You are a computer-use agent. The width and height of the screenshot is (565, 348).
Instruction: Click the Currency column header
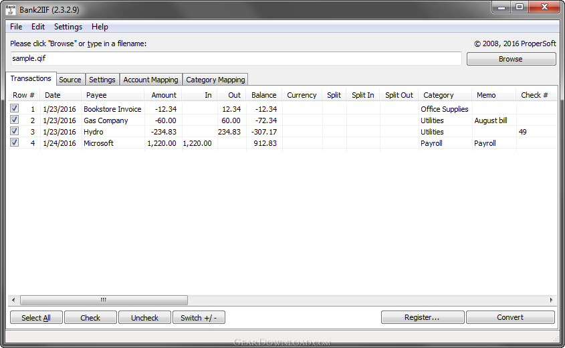pyautogui.click(x=302, y=95)
